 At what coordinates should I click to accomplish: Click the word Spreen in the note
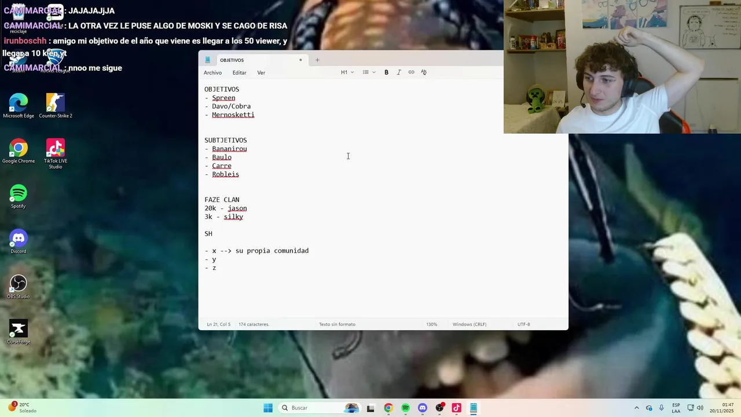(x=223, y=98)
